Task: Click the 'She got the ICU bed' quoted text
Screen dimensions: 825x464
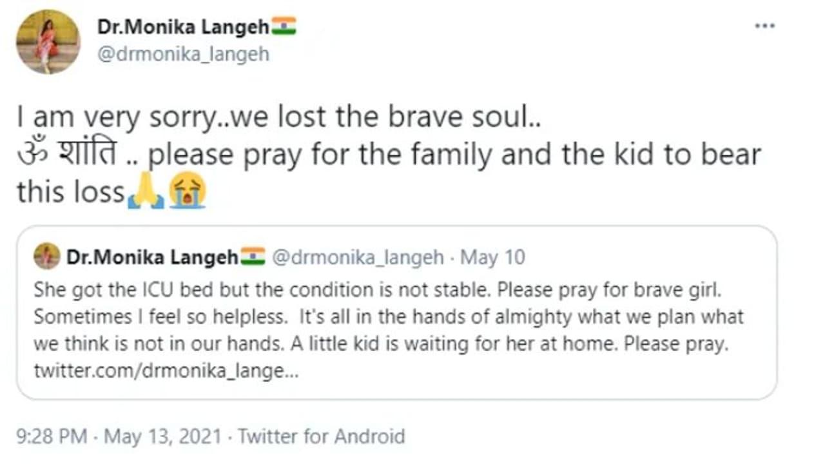Action: [x=129, y=289]
